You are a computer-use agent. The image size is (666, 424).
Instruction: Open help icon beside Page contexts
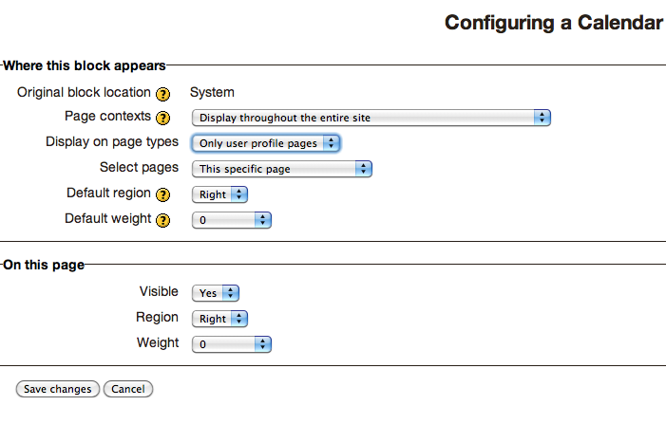(162, 118)
